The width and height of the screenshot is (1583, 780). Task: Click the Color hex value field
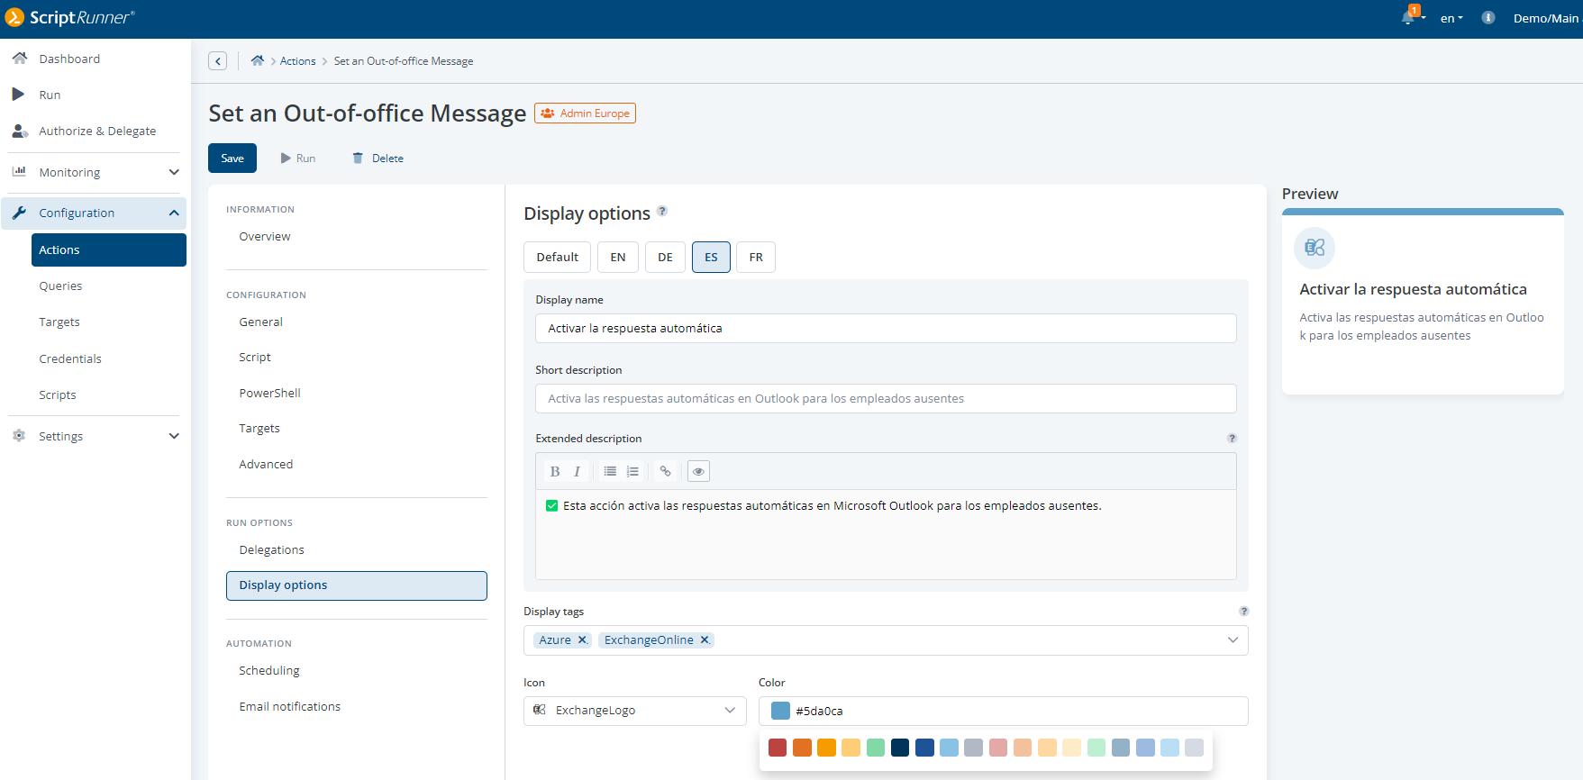tap(1004, 711)
